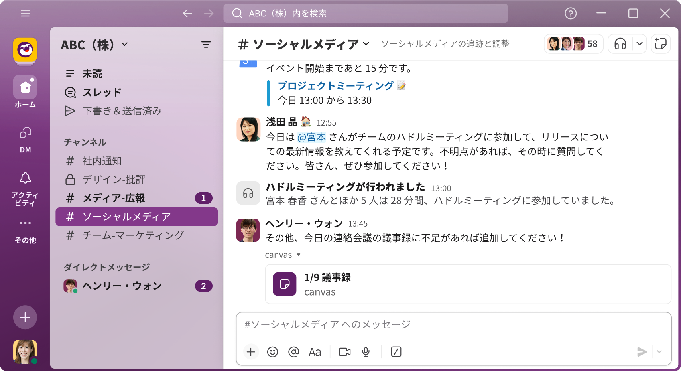
Task: Toggle text formatting with the Aa icon
Action: pos(315,352)
